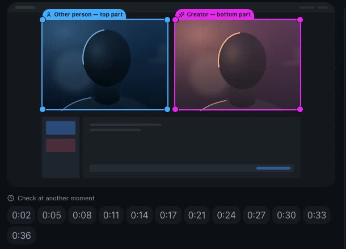Click the maroon block in preview sidebar
Viewport: 346px width, 249px height.
(x=61, y=145)
